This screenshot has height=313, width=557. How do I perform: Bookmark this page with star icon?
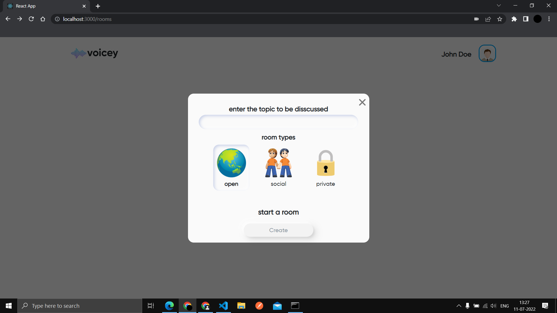click(x=500, y=19)
